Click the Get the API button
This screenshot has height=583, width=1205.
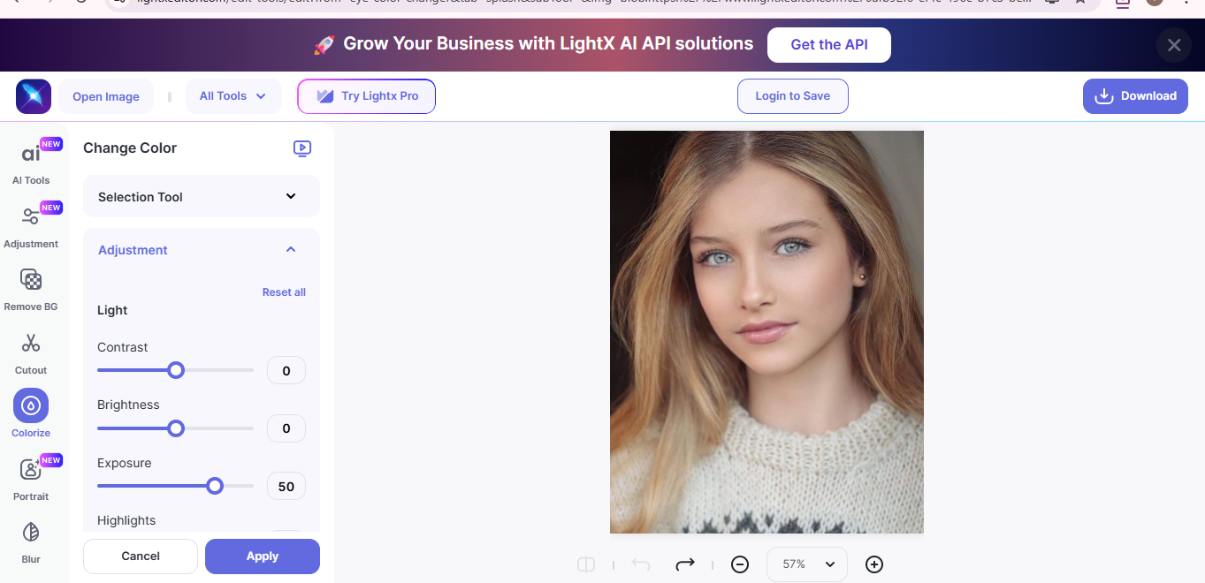point(828,44)
